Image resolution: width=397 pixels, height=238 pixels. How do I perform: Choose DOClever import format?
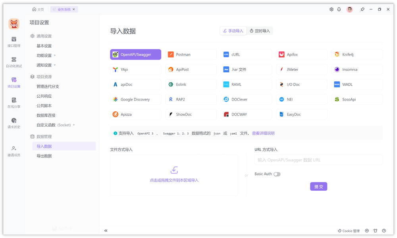click(x=247, y=99)
